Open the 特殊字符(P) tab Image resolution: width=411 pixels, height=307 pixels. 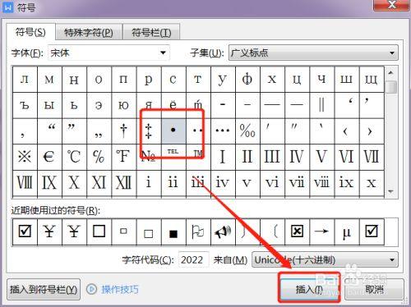pyautogui.click(x=89, y=33)
